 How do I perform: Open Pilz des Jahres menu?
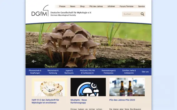click(x=96, y=6)
